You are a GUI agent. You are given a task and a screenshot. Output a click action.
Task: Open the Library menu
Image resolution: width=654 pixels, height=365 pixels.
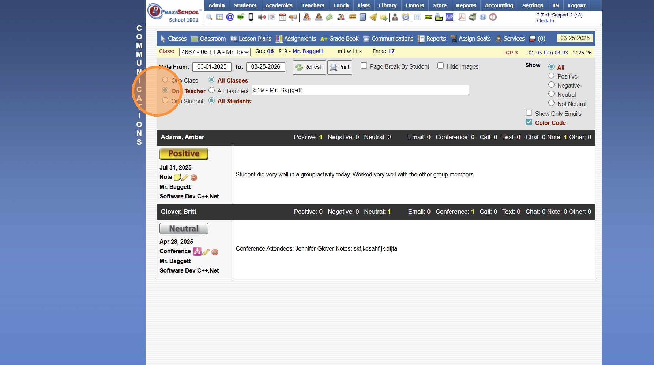388,5
